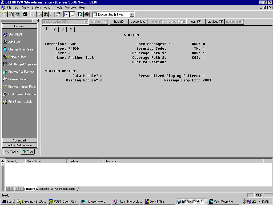Expand the Fault & Performance task group
This screenshot has height=205, width=273.
click(x=19, y=145)
